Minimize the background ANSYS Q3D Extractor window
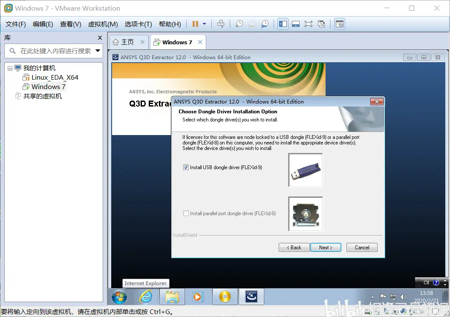The width and height of the screenshot is (450, 317). tap(410, 58)
